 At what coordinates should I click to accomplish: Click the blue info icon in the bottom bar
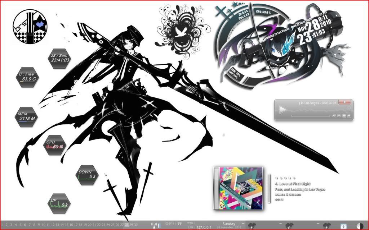pos(343,226)
